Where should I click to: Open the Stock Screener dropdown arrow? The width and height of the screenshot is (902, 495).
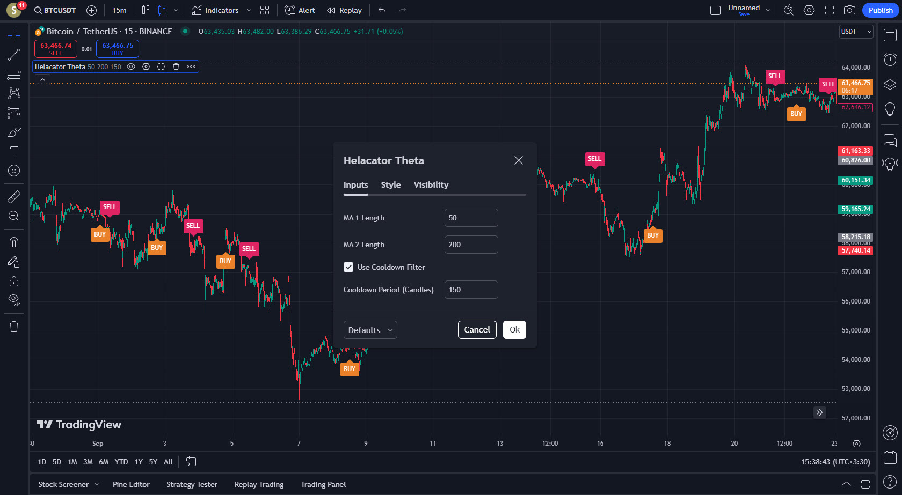pos(97,484)
